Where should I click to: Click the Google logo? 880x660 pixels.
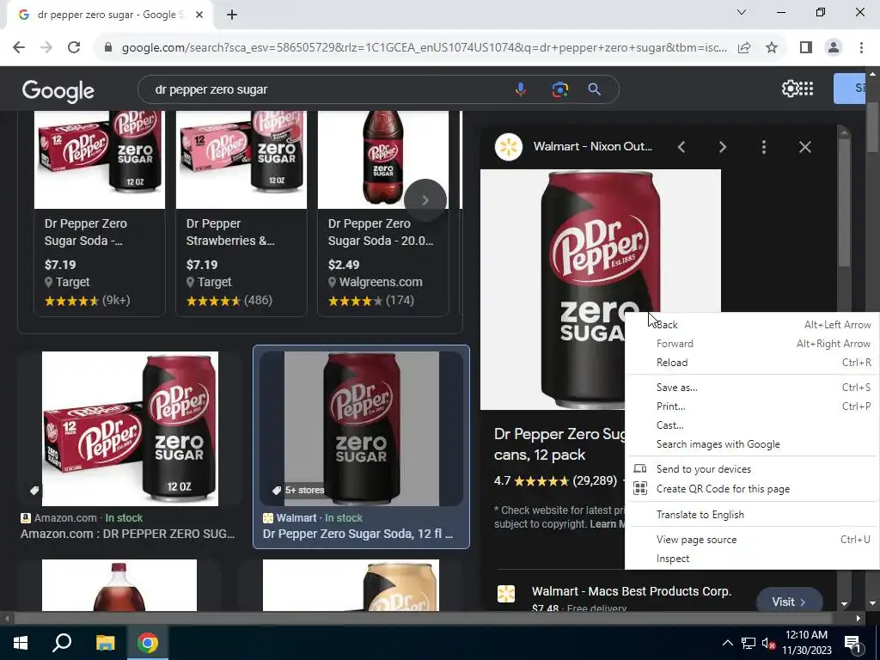coord(58,91)
